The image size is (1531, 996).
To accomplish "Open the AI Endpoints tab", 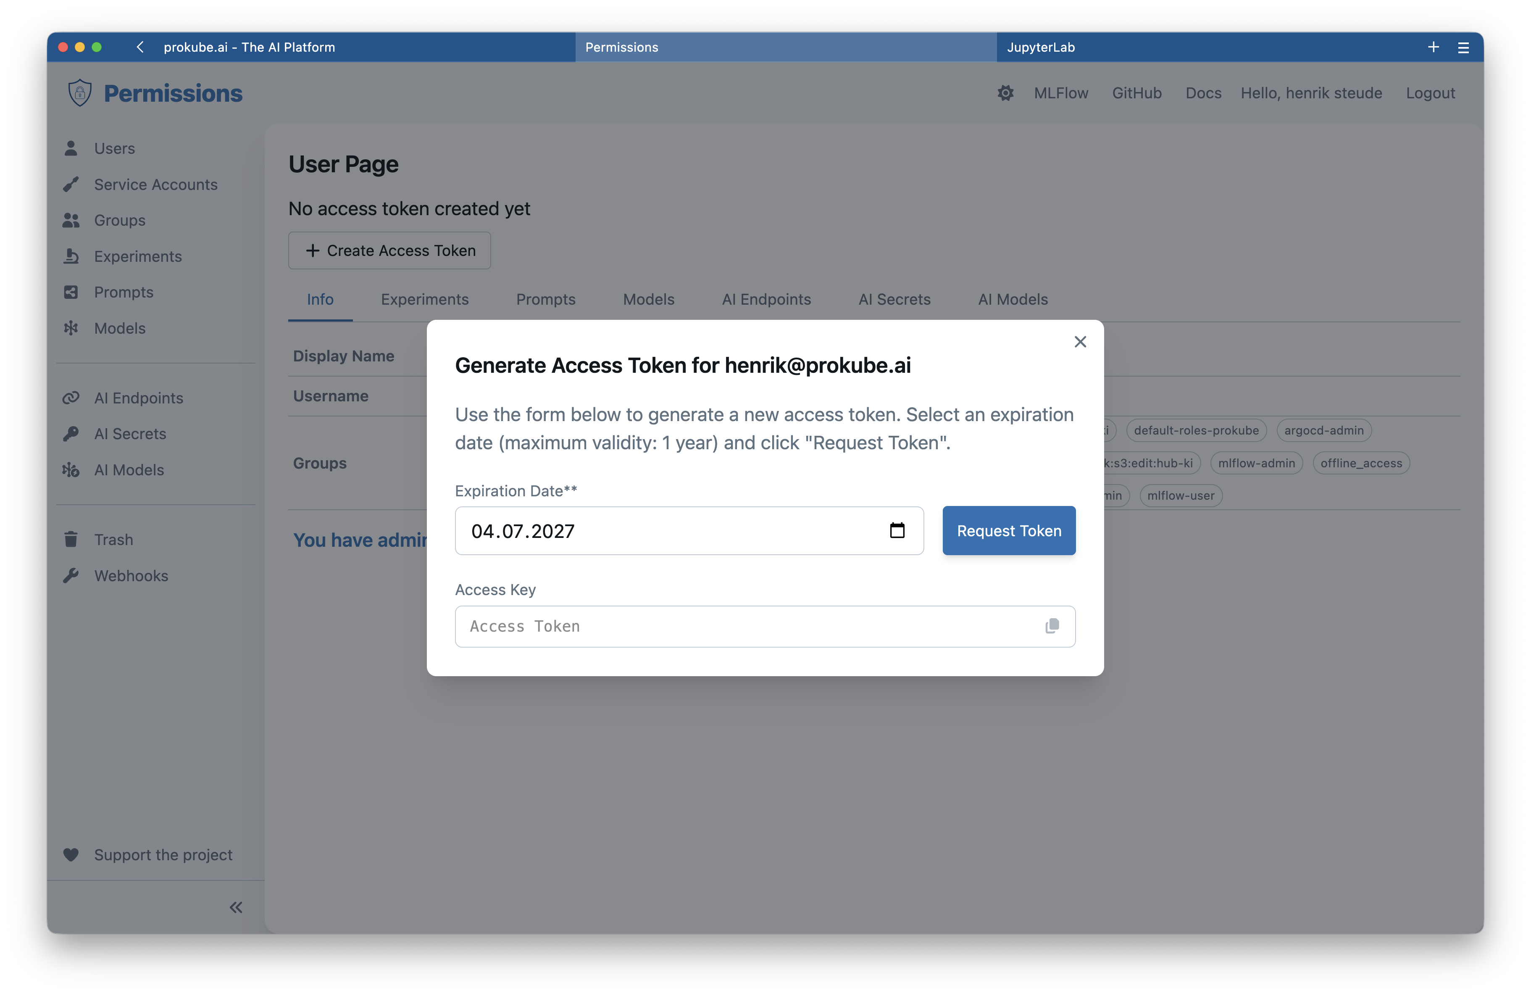I will click(766, 299).
